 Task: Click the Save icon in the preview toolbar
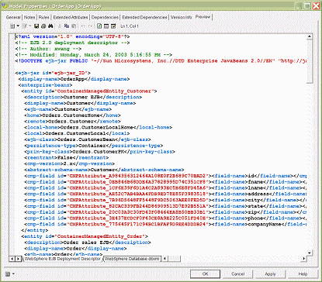[36, 26]
